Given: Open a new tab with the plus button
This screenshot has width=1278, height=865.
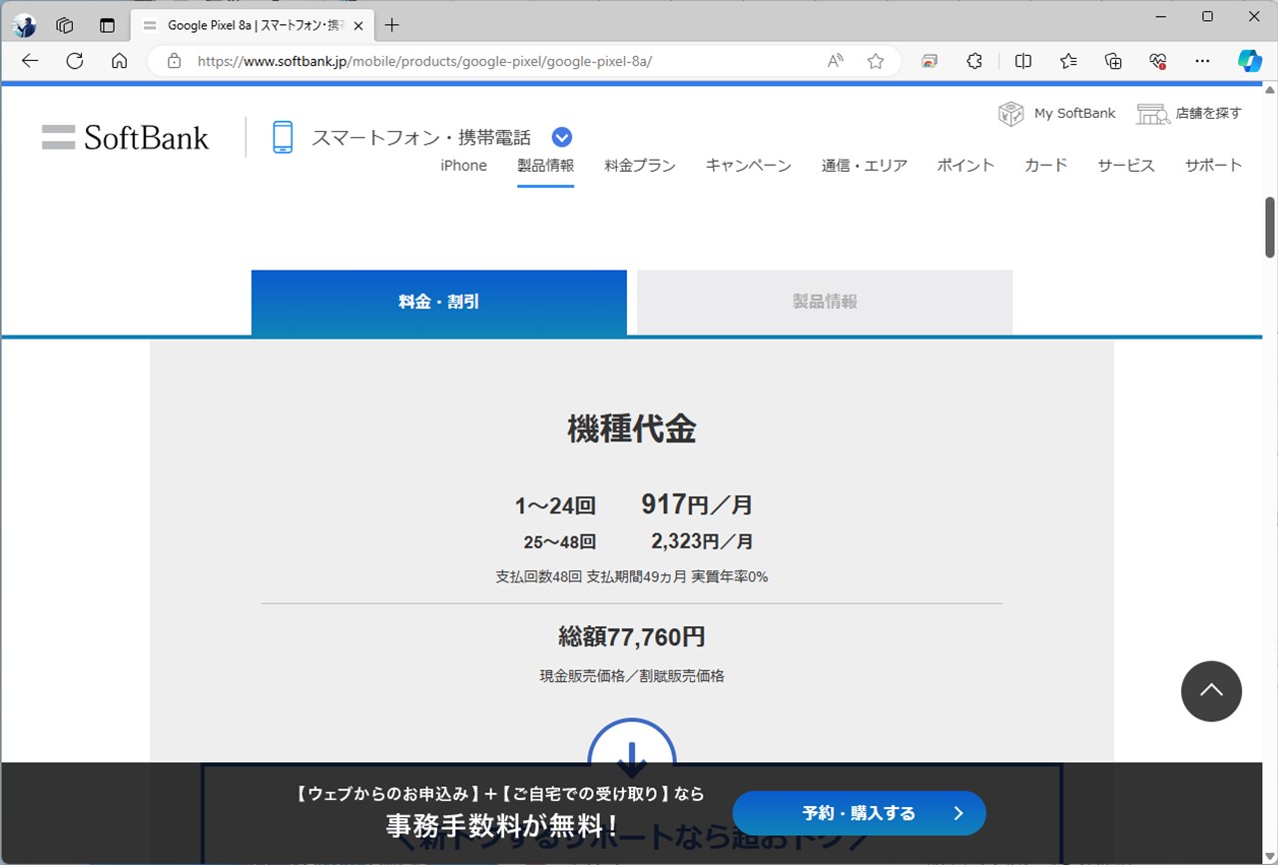Looking at the screenshot, I should click(390, 25).
